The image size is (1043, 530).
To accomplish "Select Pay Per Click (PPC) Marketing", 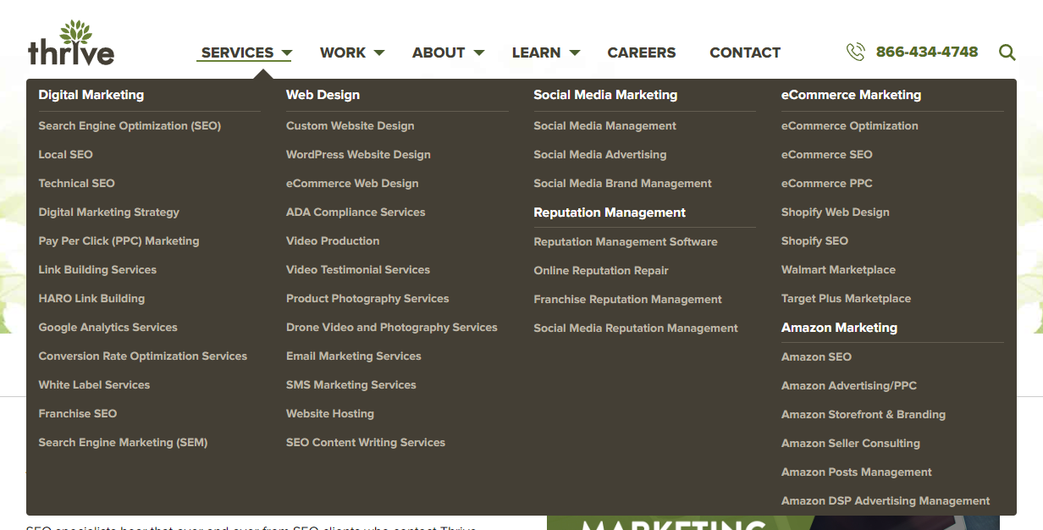I will coord(119,241).
